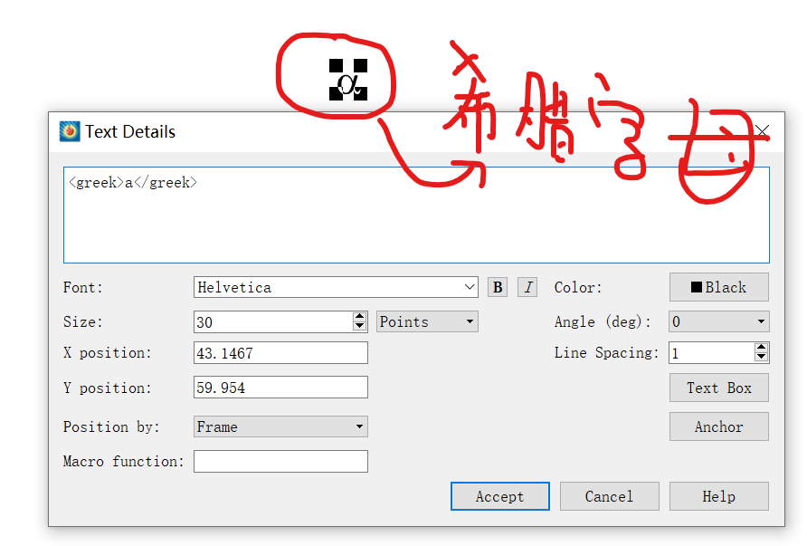Click the Anchor button

[718, 426]
